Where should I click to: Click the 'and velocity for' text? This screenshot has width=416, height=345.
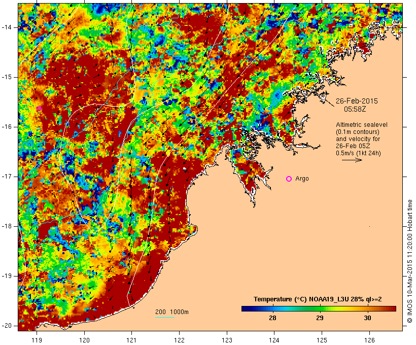pos(358,139)
